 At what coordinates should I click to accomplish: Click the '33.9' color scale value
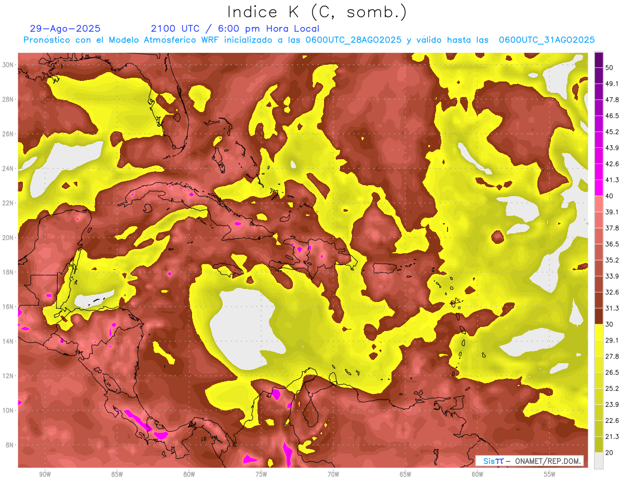tap(612, 276)
